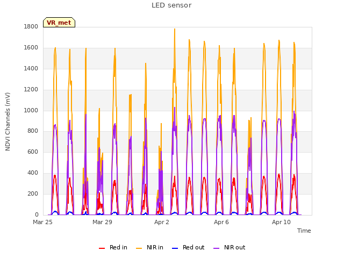Click the Time axis label
This screenshot has height=258, width=344.
click(304, 231)
